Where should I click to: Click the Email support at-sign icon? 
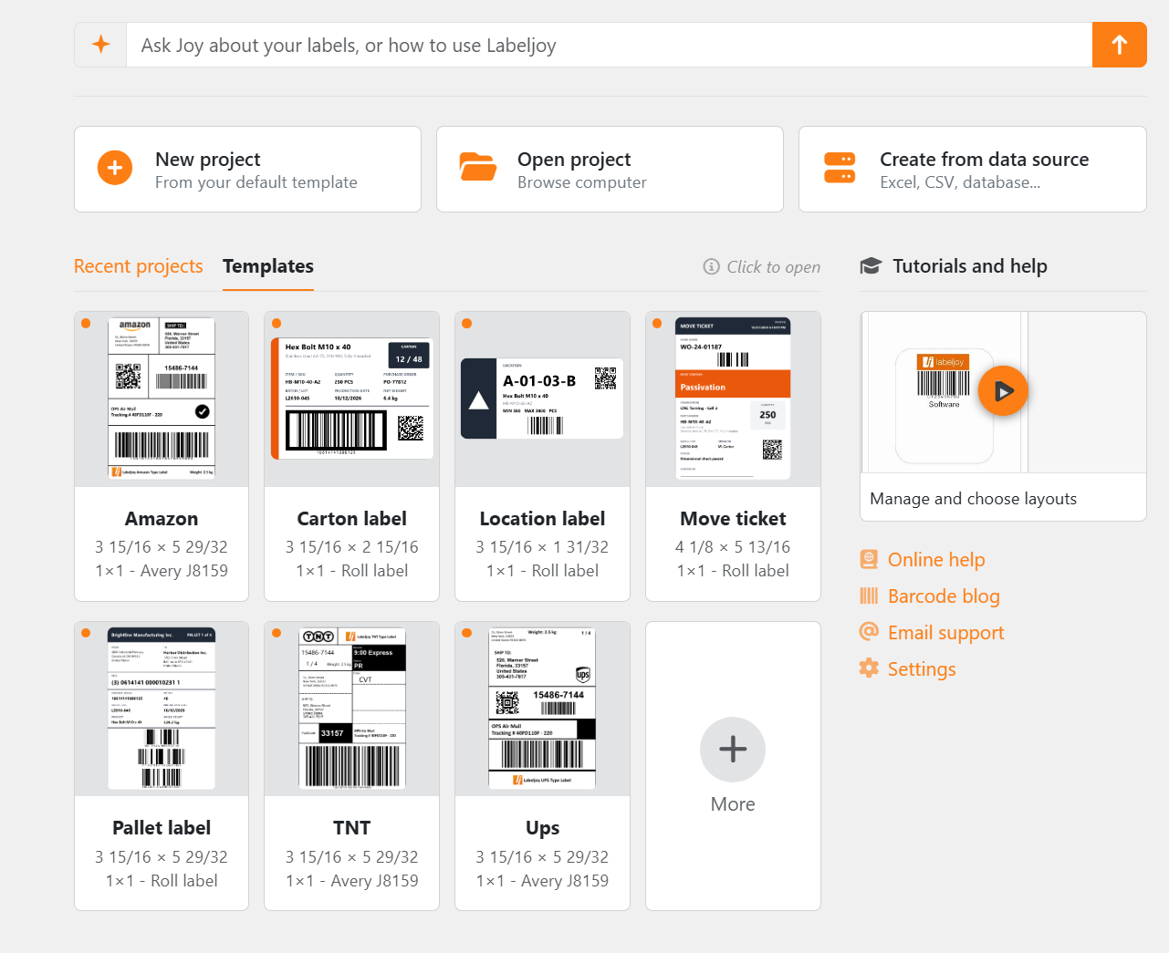(x=869, y=631)
